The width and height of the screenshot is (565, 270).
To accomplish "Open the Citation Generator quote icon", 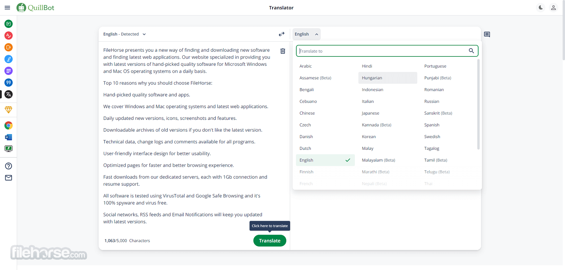I will click(x=9, y=83).
